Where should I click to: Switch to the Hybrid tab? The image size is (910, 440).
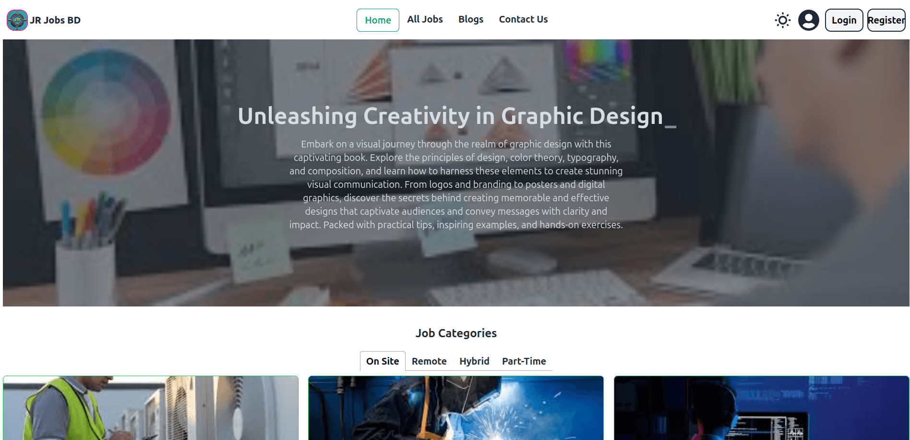click(474, 361)
